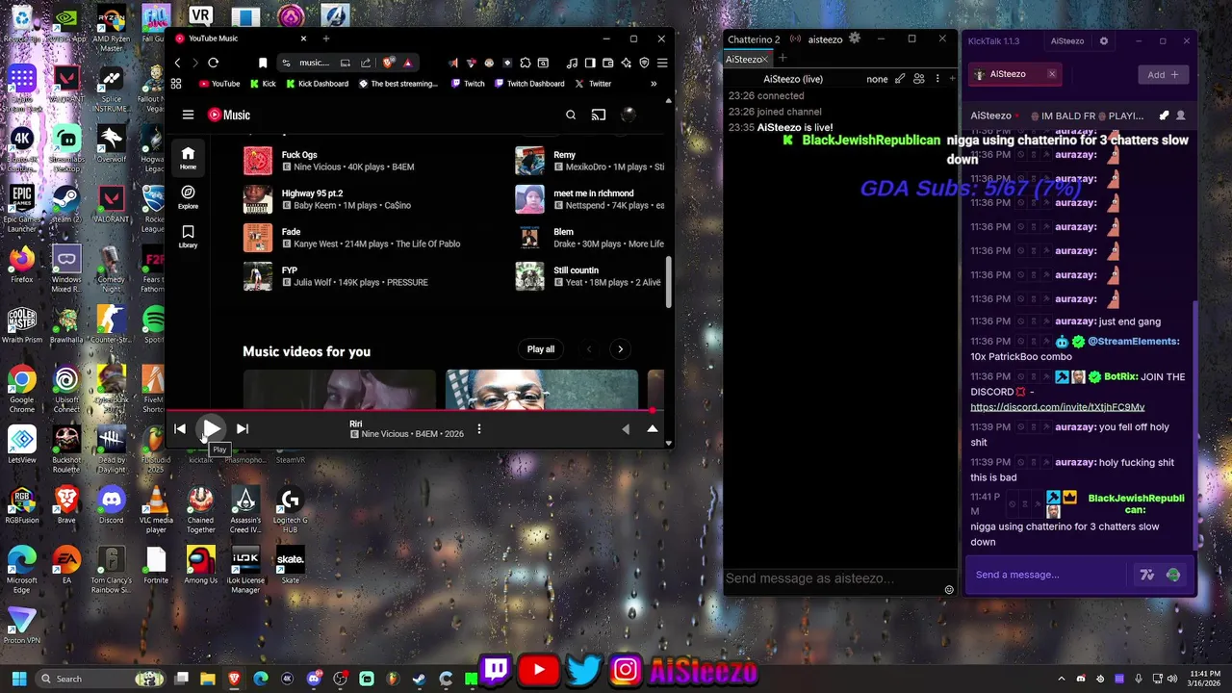1232x693 pixels.
Task: Search within YouTube Music
Action: [x=571, y=115]
